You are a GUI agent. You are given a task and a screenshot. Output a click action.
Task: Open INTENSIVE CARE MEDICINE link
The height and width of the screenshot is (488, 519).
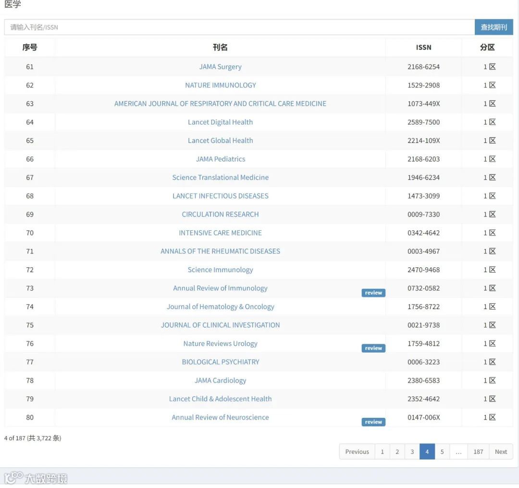pyautogui.click(x=220, y=233)
